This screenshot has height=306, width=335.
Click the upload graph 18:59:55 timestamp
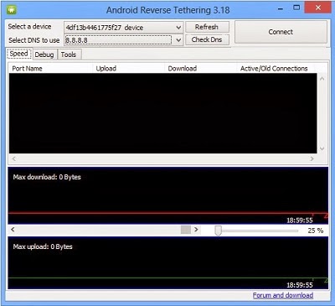coord(300,285)
